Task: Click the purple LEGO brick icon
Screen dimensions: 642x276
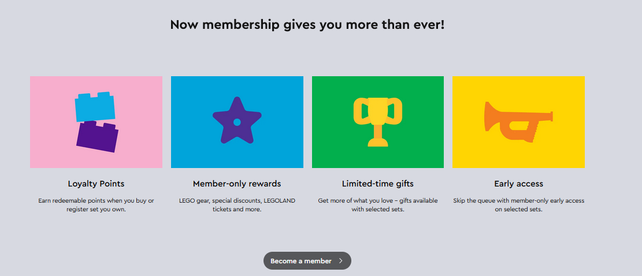Action: [98, 137]
